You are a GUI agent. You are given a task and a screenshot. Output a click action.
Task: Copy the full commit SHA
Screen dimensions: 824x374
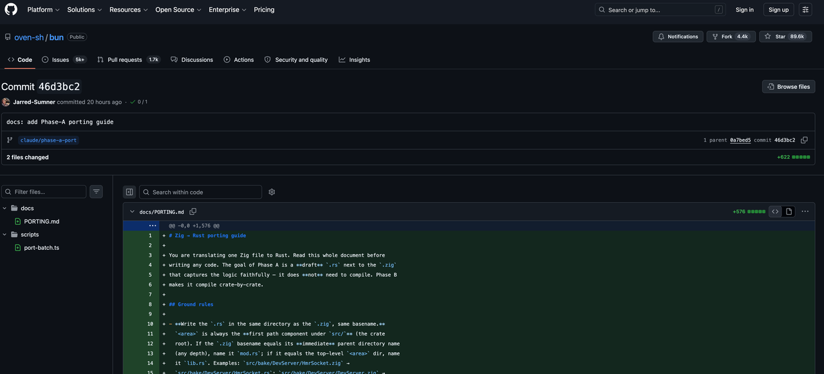[x=804, y=140]
